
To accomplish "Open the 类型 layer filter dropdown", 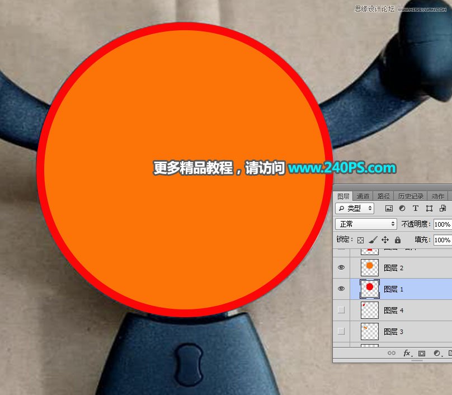I will (x=355, y=208).
